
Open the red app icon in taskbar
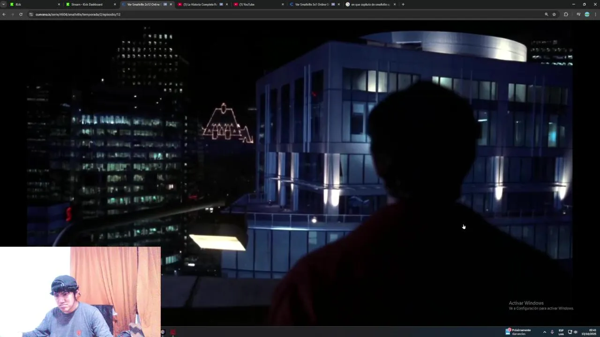[173, 332]
